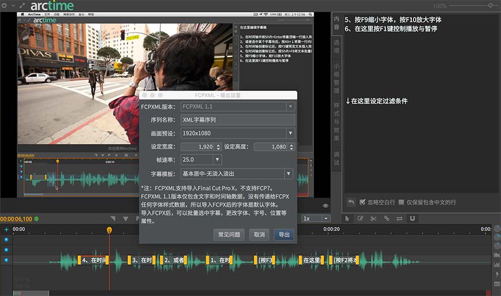This screenshot has height=296, width=501.
Task: Select the subtitle block '[按F2将'
Action: 344,260
